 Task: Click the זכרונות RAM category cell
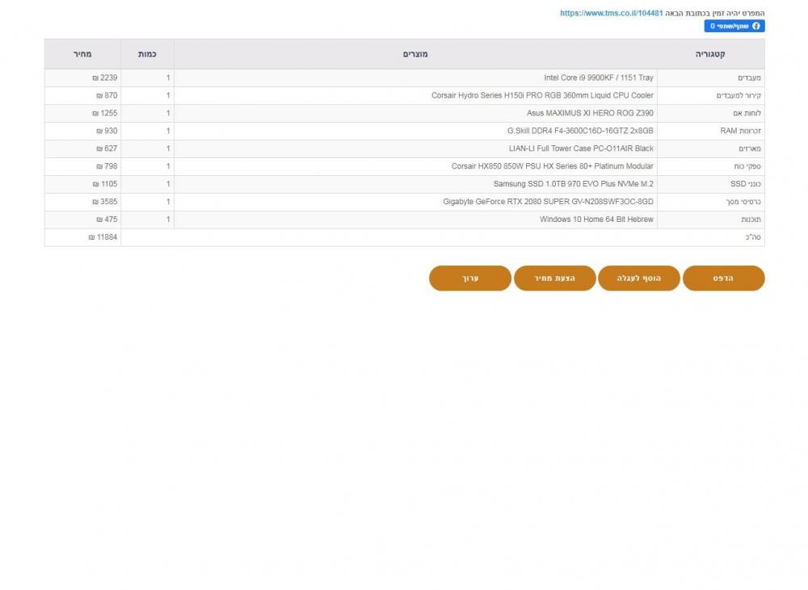tap(711, 131)
